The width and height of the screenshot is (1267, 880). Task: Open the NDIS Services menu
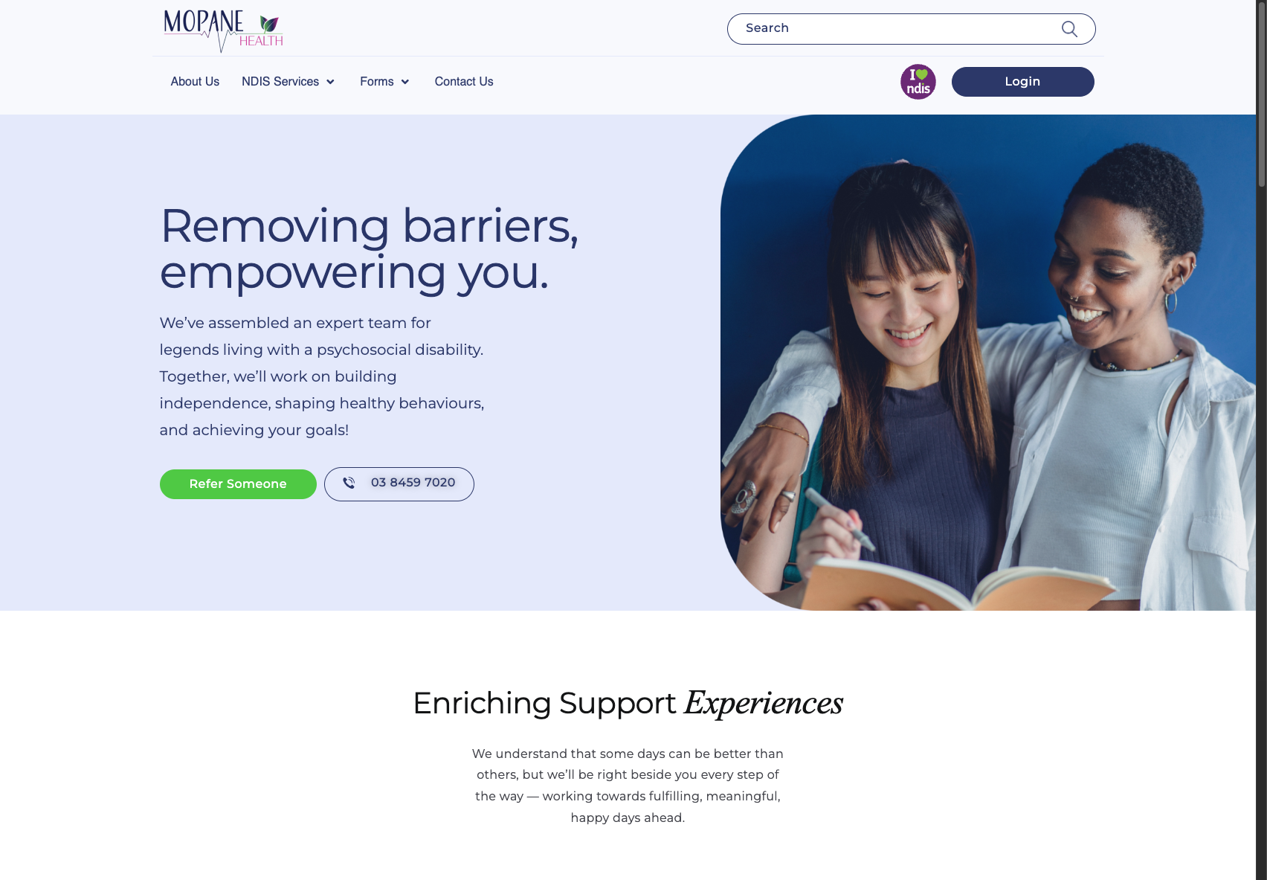tap(280, 82)
